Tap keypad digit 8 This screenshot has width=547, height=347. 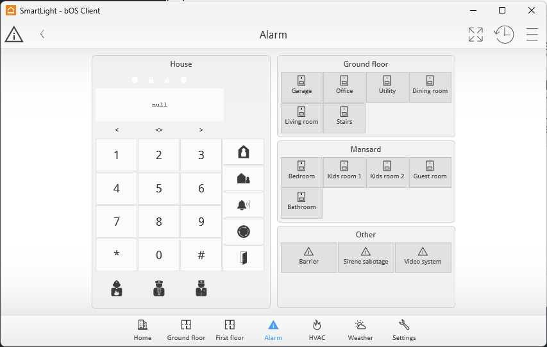pyautogui.click(x=159, y=222)
